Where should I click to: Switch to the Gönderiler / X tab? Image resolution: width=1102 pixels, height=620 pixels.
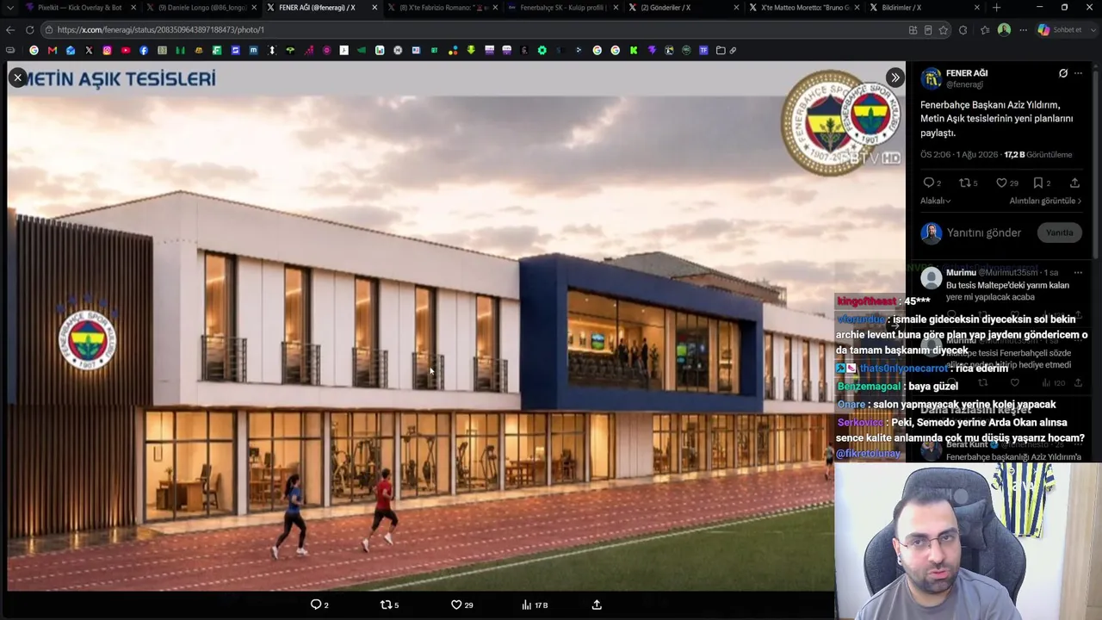pos(683,8)
